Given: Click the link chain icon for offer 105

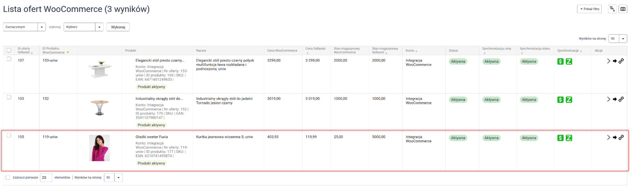Looking at the screenshot, I should pyautogui.click(x=621, y=137).
